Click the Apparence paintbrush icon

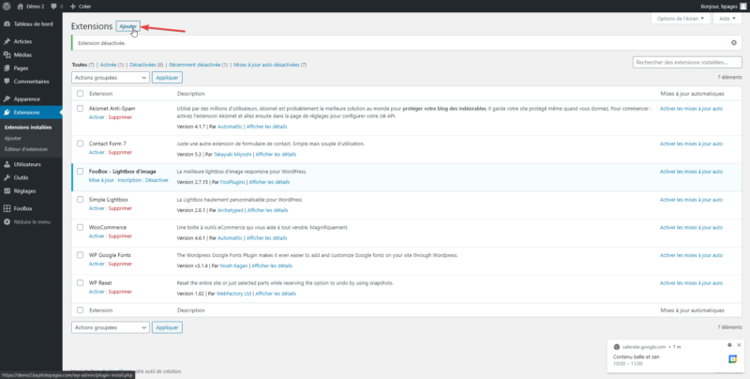click(x=7, y=99)
